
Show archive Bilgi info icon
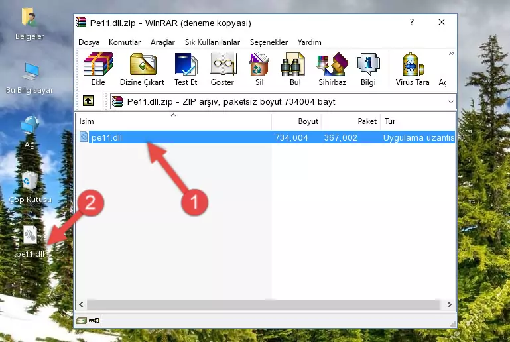[368, 69]
